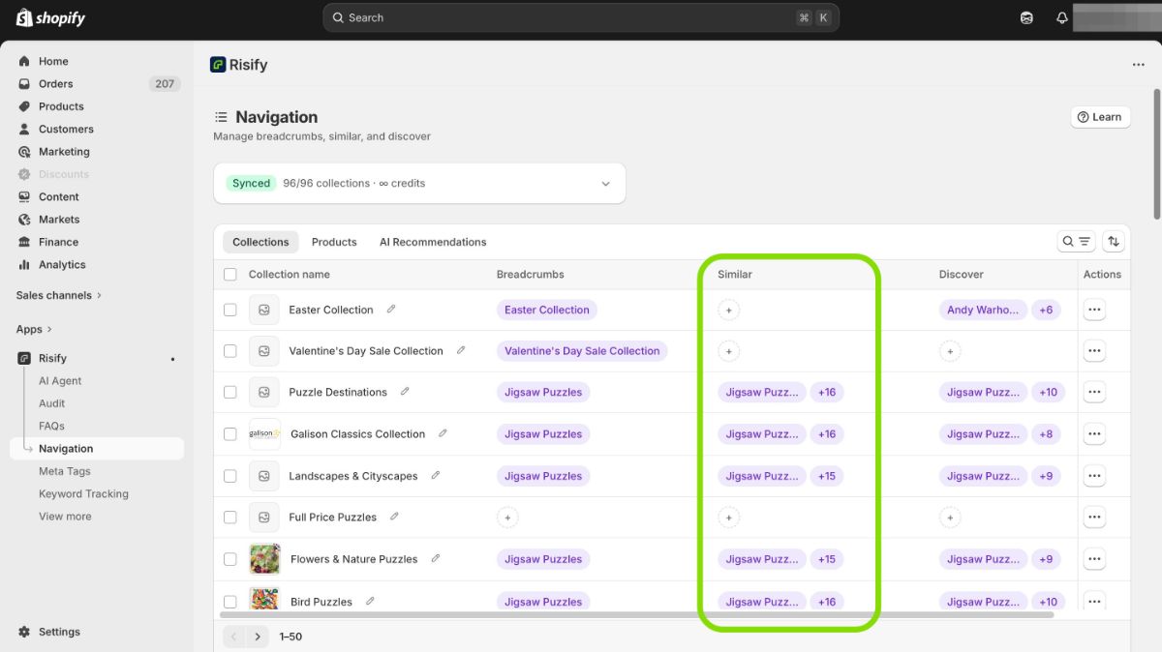Expand the Apps section in sidebar

coord(34,329)
